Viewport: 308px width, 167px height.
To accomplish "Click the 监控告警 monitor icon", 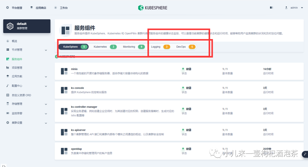I will [x=8, y=113].
